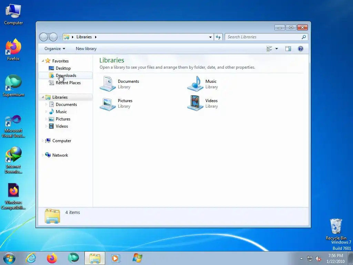Refresh the Libraries address bar
Viewport: 353px width, 265px height.
(218, 37)
